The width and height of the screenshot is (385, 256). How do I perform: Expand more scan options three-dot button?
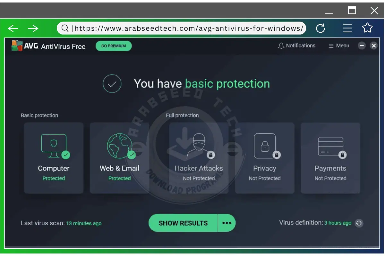[227, 223]
